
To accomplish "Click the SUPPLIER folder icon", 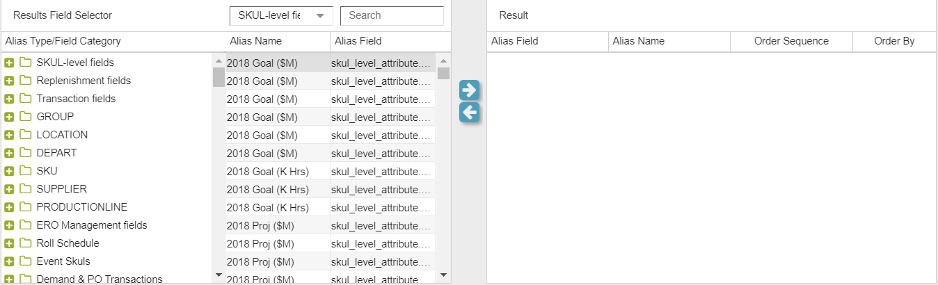I will pos(26,189).
